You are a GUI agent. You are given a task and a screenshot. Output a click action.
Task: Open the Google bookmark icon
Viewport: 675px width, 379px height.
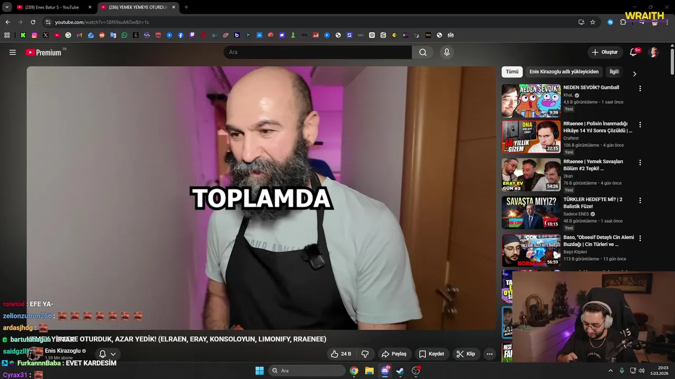tap(68, 35)
